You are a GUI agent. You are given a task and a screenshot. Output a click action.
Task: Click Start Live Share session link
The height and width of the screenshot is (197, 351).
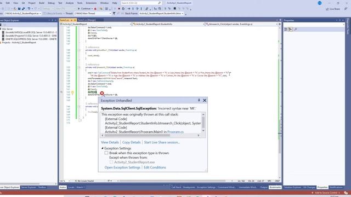pos(162,142)
